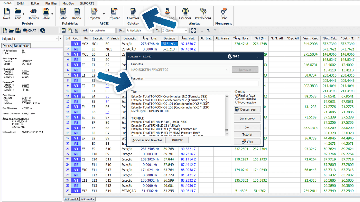Click Sair in the Coletores dialog
Viewport: 360px width, 202px height.
click(247, 127)
